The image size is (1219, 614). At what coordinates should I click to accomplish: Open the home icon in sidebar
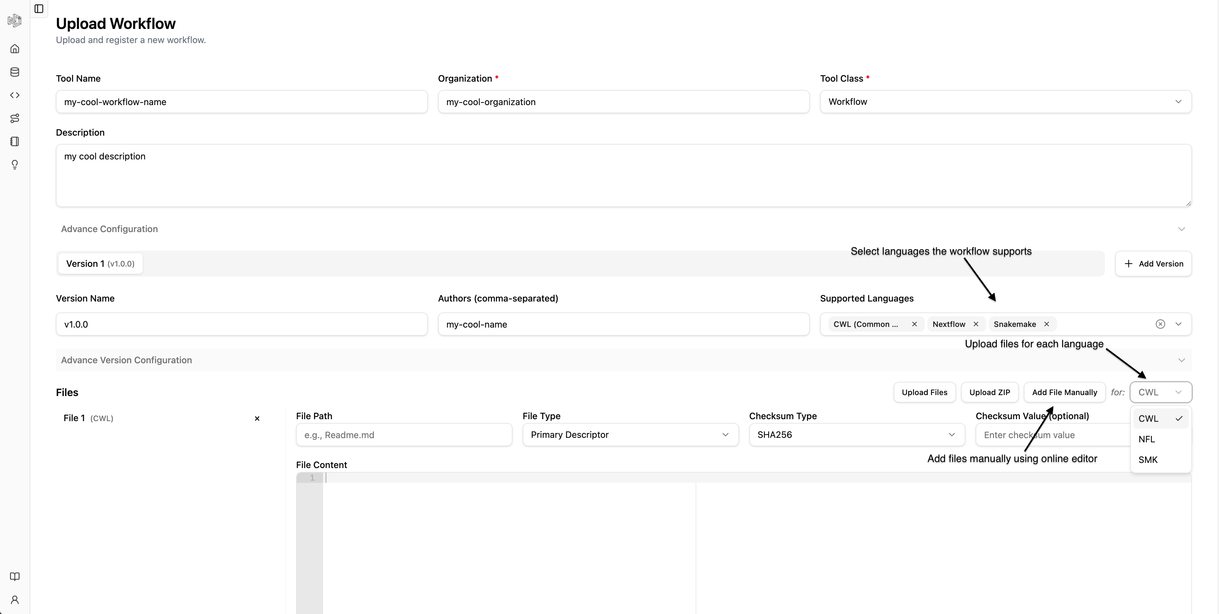tap(15, 49)
